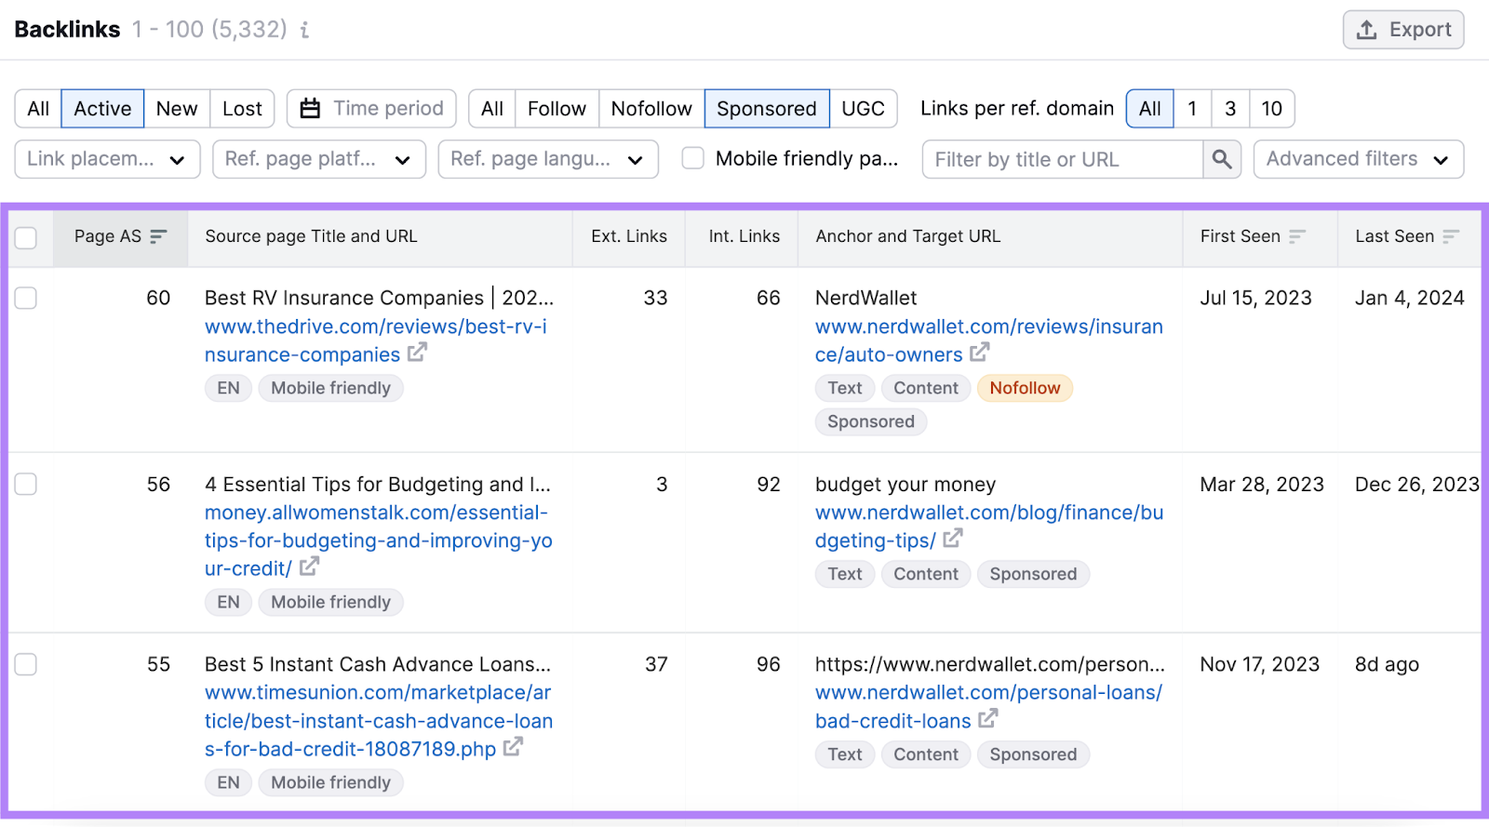The width and height of the screenshot is (1489, 827).
Task: Click the 'budget your money' anchor text
Action: pos(905,484)
